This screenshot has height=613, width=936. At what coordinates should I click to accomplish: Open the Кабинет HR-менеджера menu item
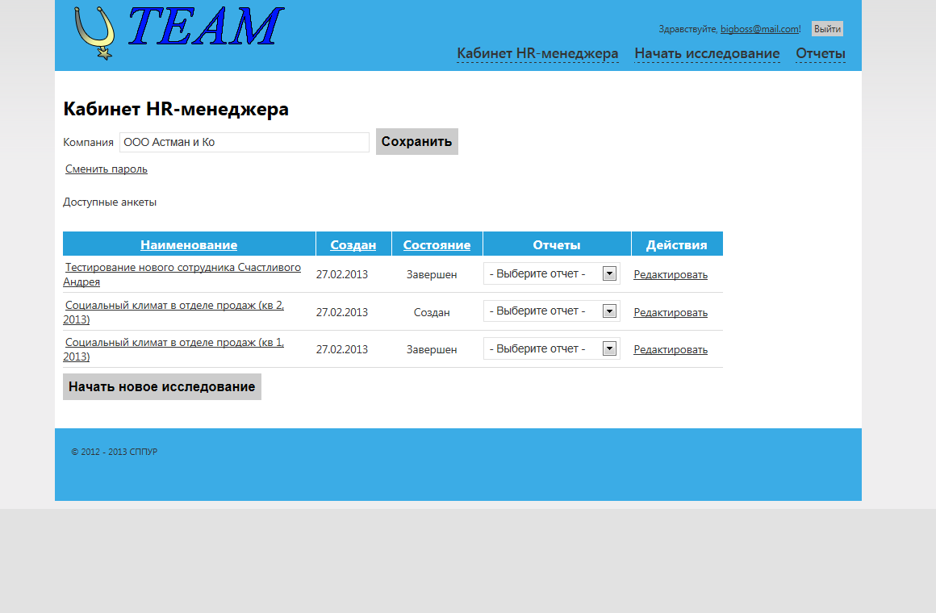click(537, 54)
